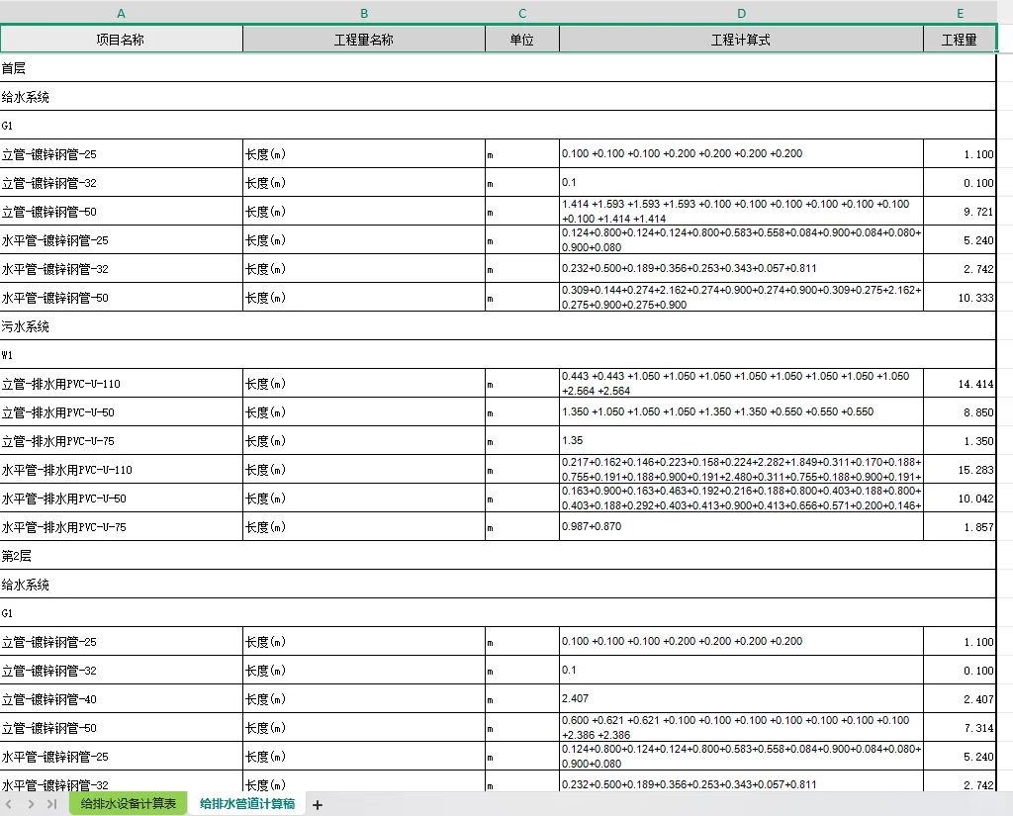Click formula starting 0.443 +0.443 +1.050

click(741, 384)
